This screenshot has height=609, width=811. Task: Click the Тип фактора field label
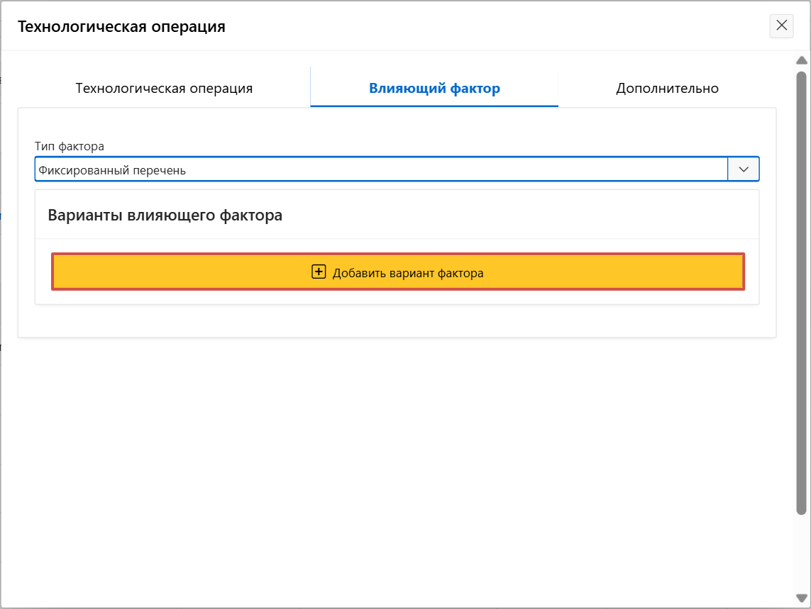point(70,147)
